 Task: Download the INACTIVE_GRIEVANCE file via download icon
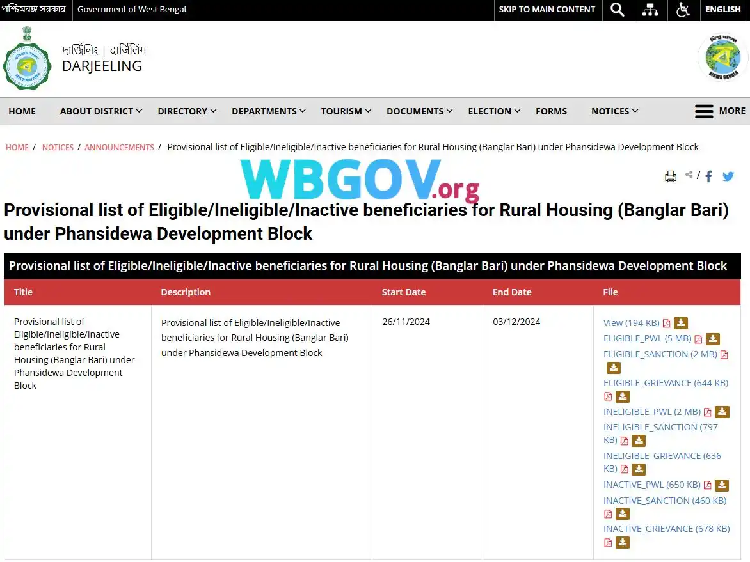(x=622, y=542)
